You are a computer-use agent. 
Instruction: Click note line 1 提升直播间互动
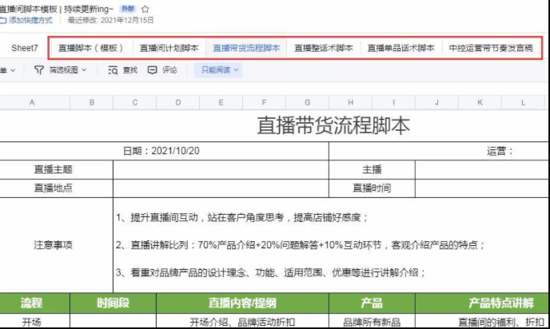coord(242,217)
